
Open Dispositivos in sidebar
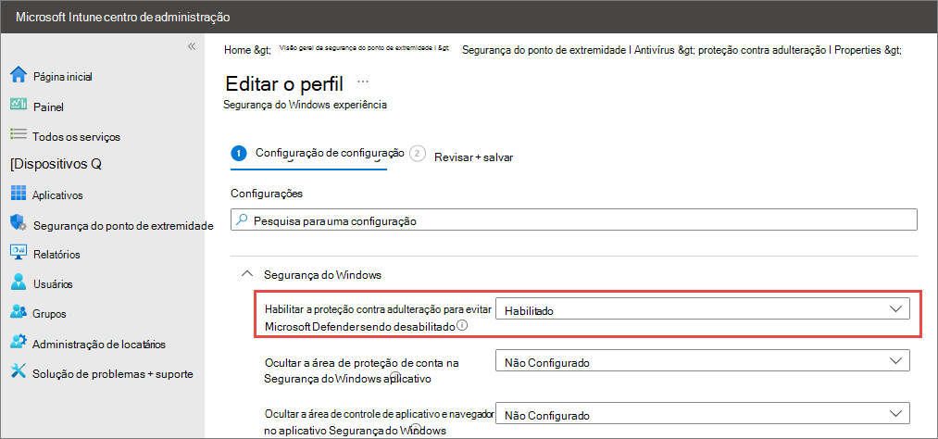(56, 165)
